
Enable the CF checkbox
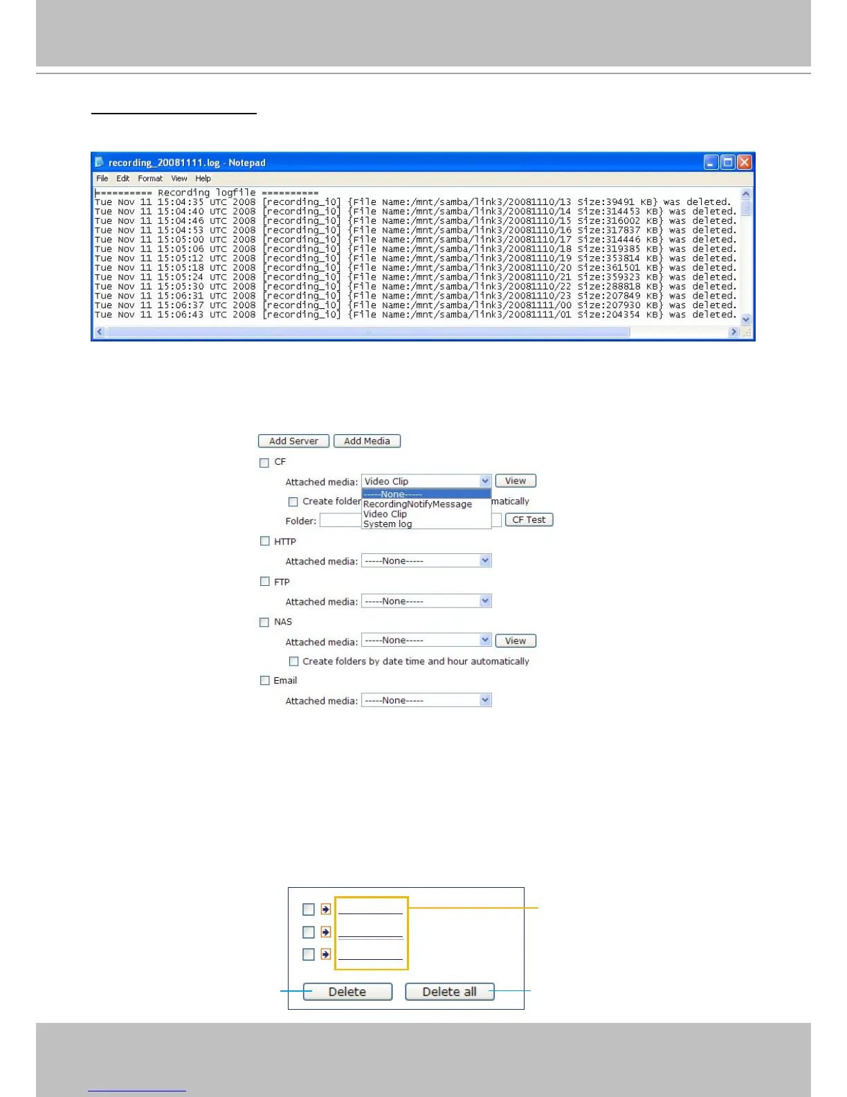tap(264, 463)
